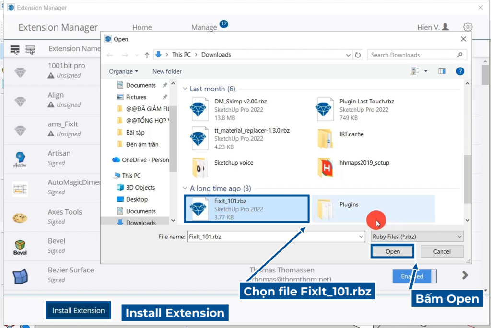This screenshot has height=328, width=491.
Task: Switch to compact list view icon
Action: [x=30, y=49]
